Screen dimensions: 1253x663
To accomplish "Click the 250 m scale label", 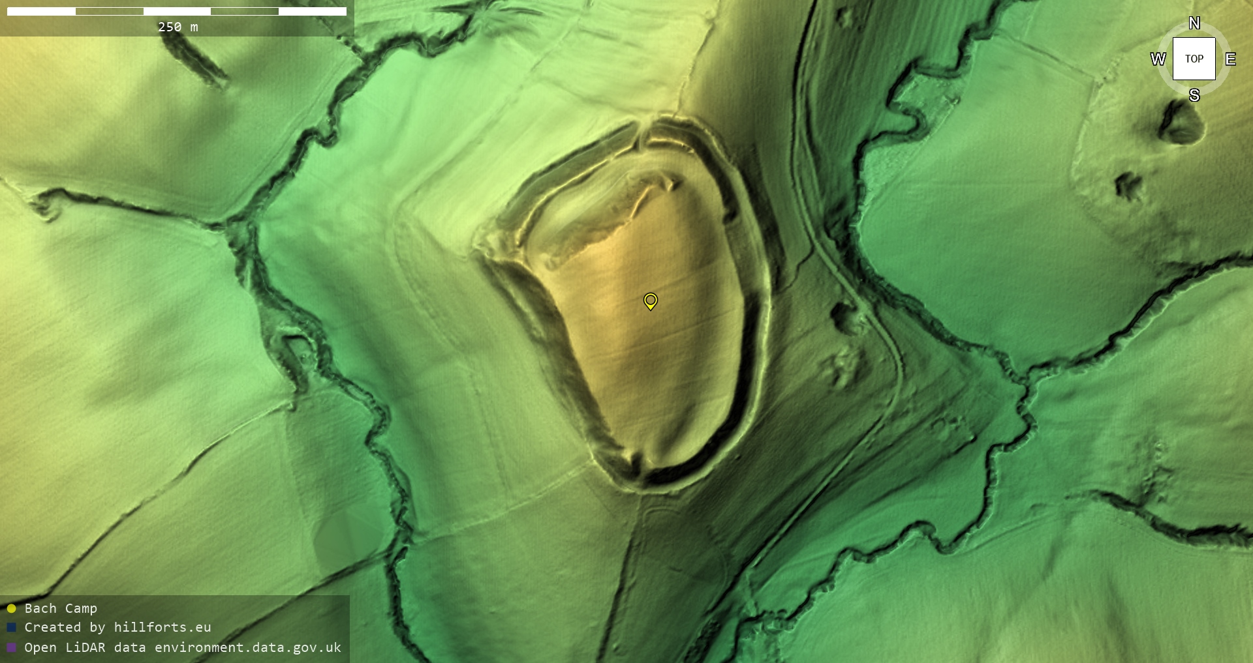I will [178, 27].
